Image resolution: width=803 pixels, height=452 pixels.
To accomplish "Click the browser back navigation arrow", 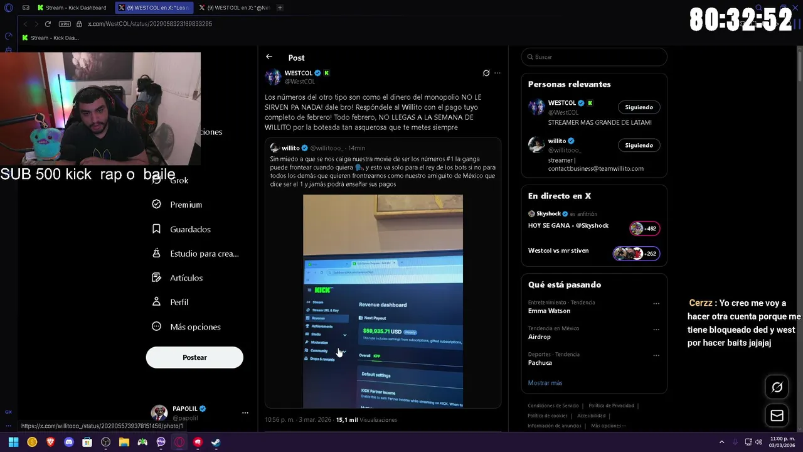I will (25, 24).
